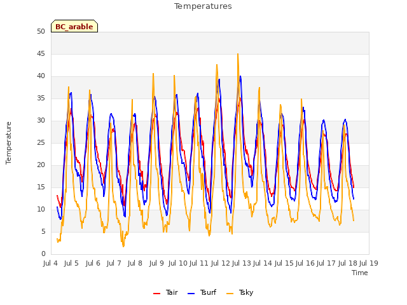Click the Jul 7 axis label
This screenshot has width=407, height=305.
[114, 263]
